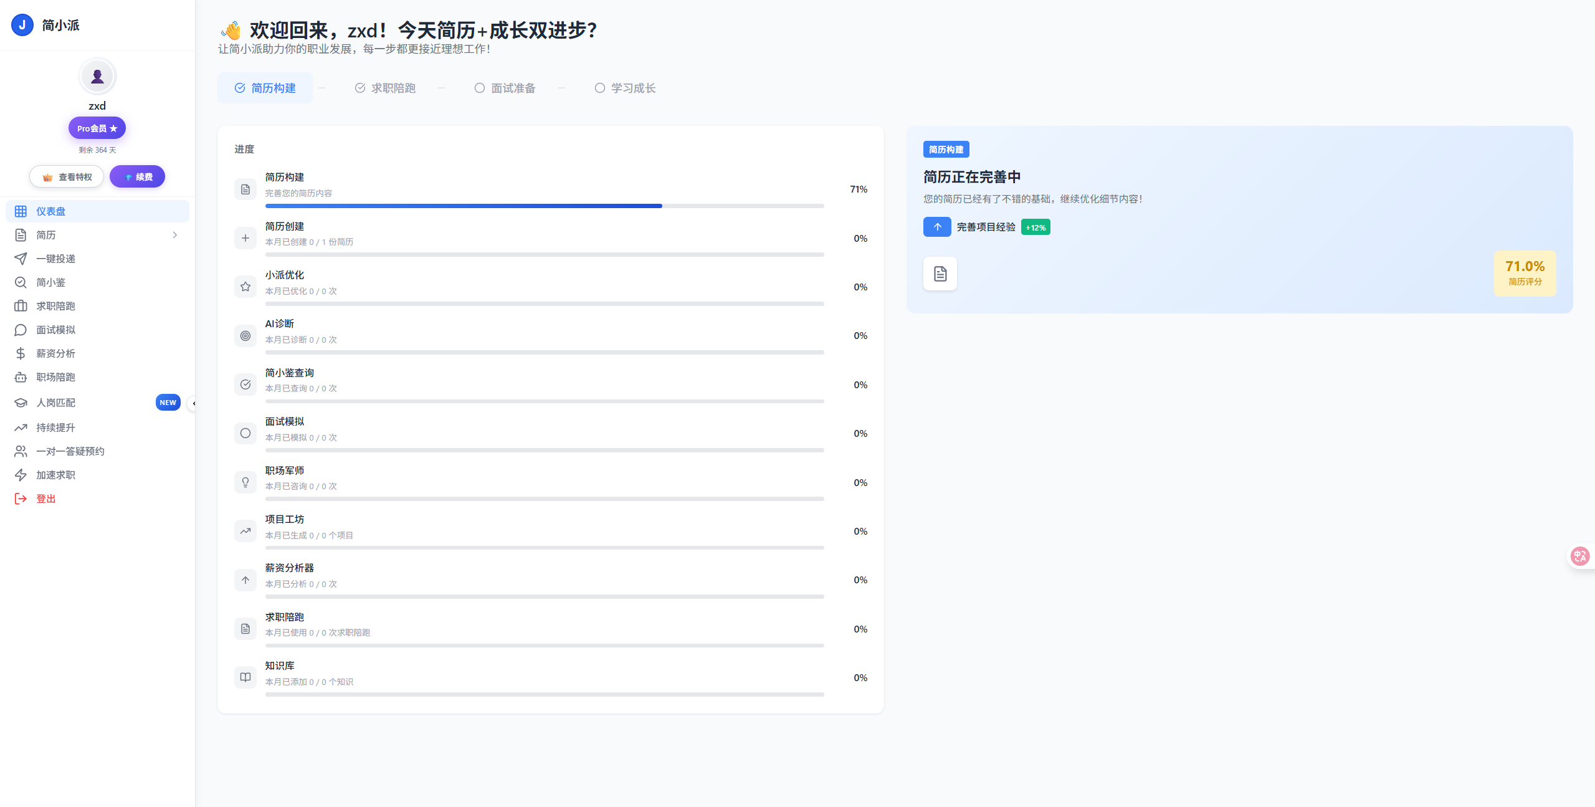Open 一对一答疑预约 menu item
Viewport: 1595px width, 807px height.
tap(21, 451)
